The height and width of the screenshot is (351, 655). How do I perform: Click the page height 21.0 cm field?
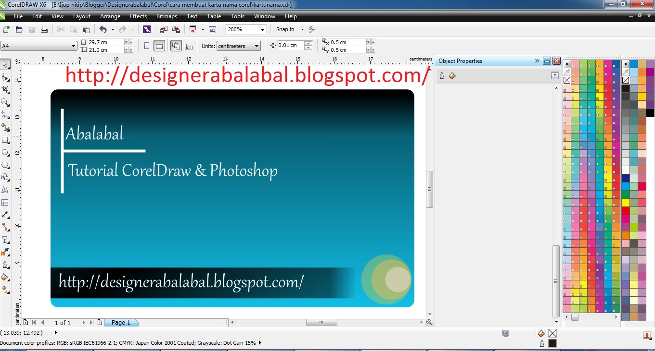tap(105, 50)
